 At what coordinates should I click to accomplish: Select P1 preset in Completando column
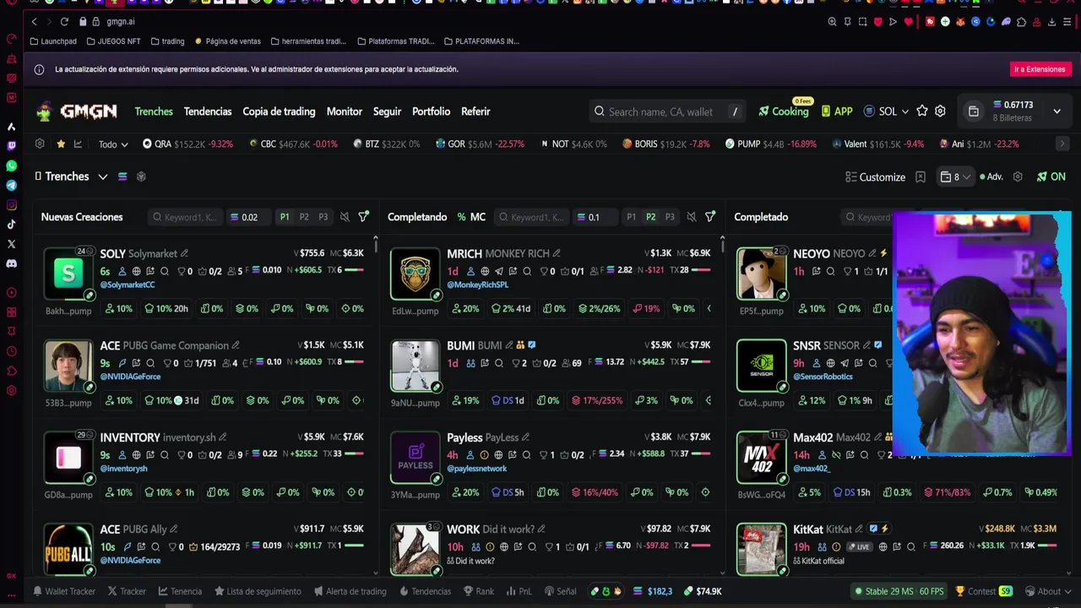(x=631, y=217)
